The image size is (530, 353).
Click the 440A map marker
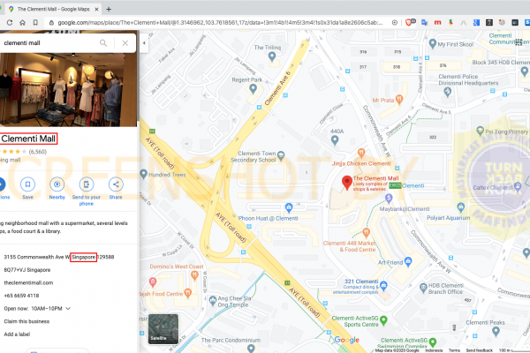click(335, 139)
